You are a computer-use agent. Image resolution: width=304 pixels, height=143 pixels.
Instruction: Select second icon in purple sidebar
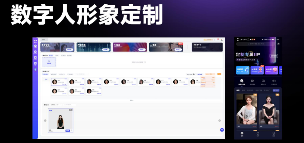click(35, 52)
